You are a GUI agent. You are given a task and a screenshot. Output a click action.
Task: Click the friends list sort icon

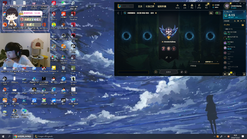coord(241,21)
